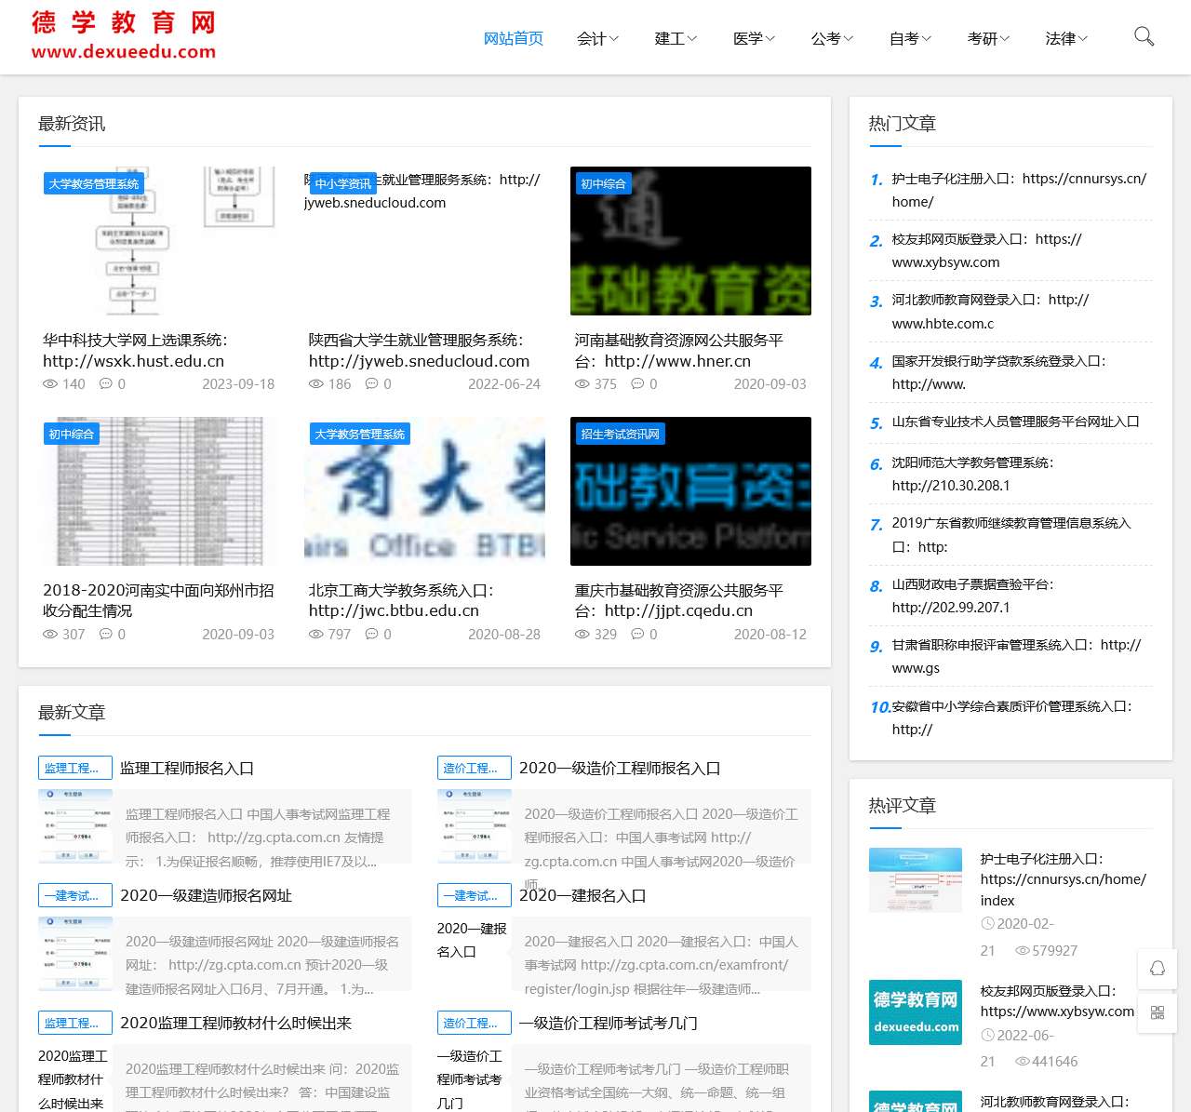Click thumbnail of 重庆市基础教育资源 card
Image resolution: width=1191 pixels, height=1112 pixels.
[x=690, y=491]
